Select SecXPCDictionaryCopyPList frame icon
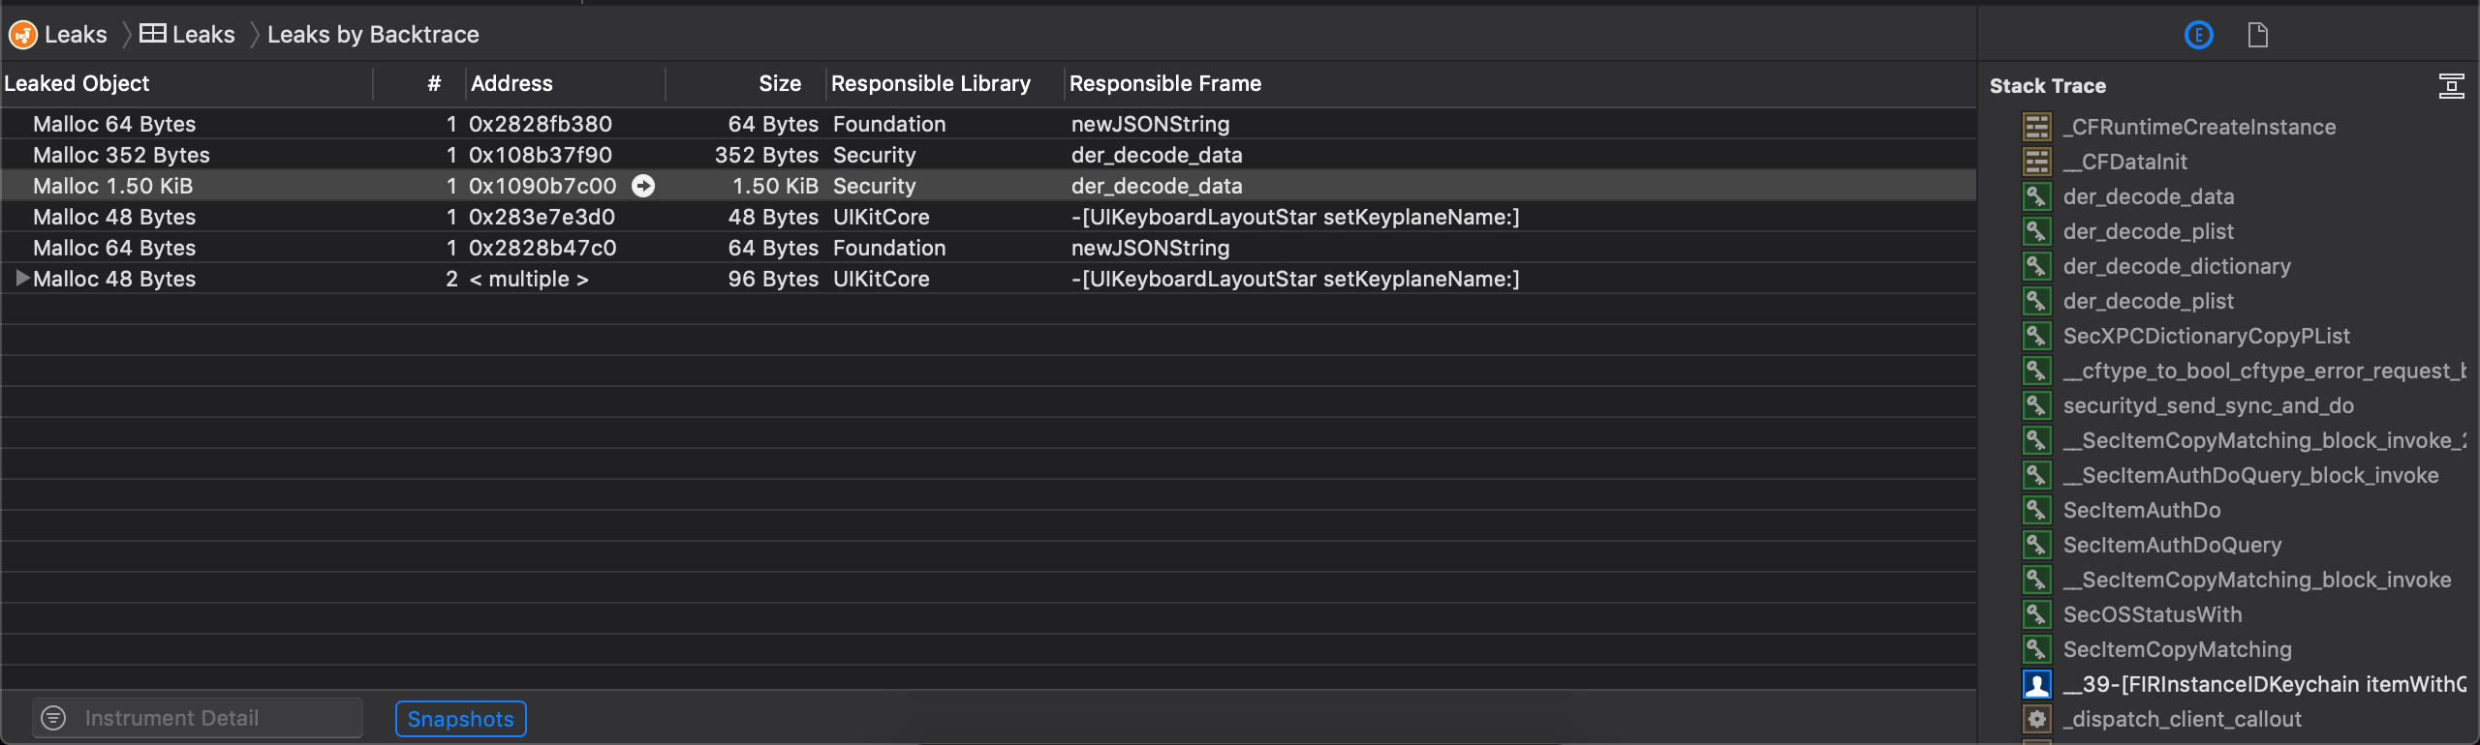Screen dimensions: 2480x745 tap(2037, 336)
